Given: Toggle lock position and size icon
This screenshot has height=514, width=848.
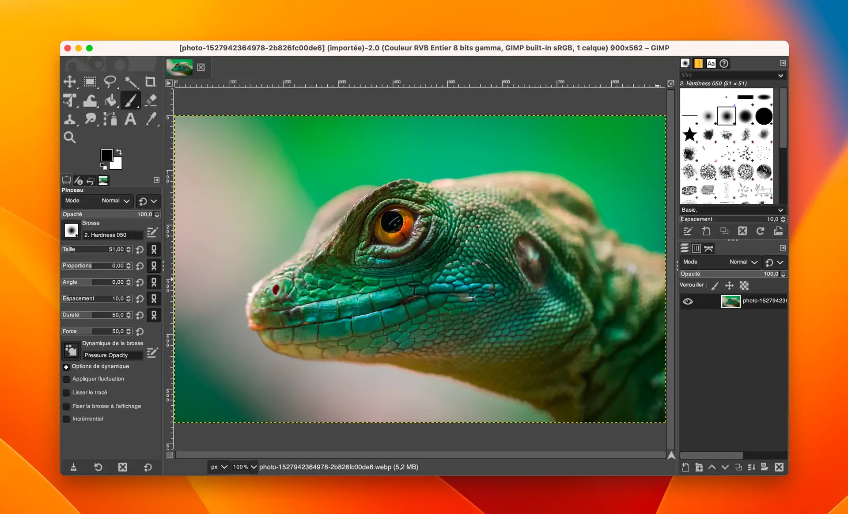Looking at the screenshot, I should click(x=729, y=286).
